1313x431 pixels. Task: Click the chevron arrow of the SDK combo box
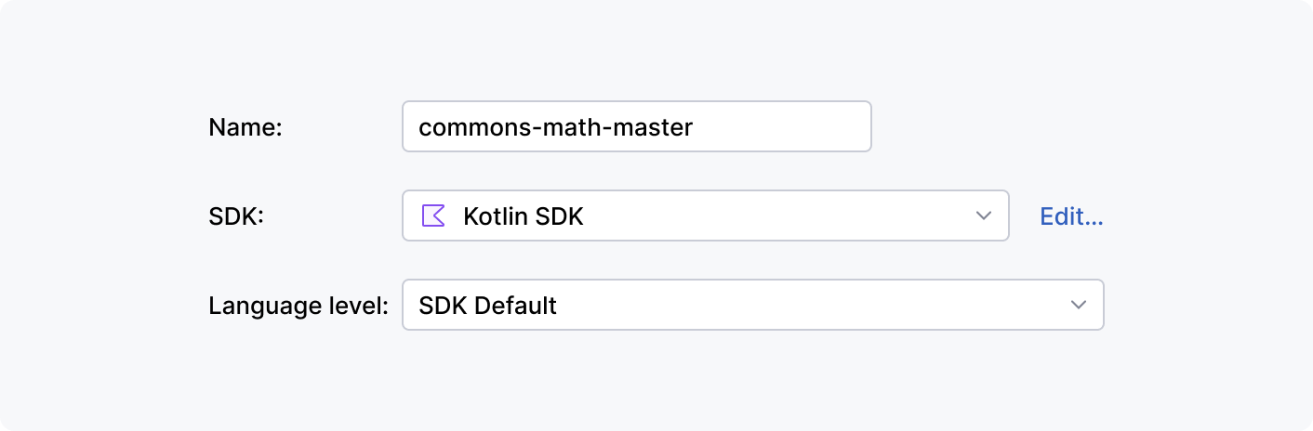pyautogui.click(x=984, y=215)
